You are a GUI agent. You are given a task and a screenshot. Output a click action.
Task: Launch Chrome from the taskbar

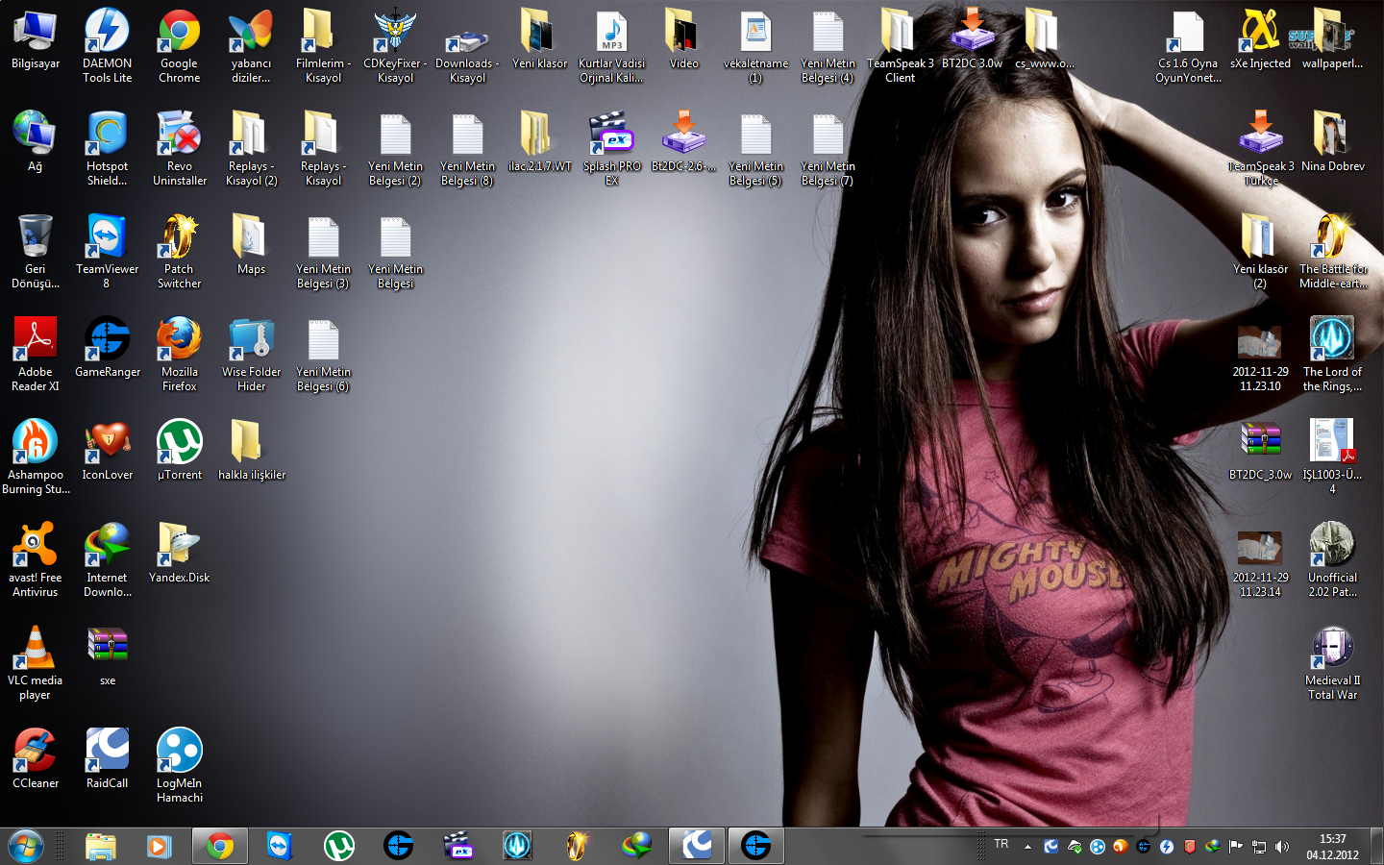pyautogui.click(x=220, y=846)
